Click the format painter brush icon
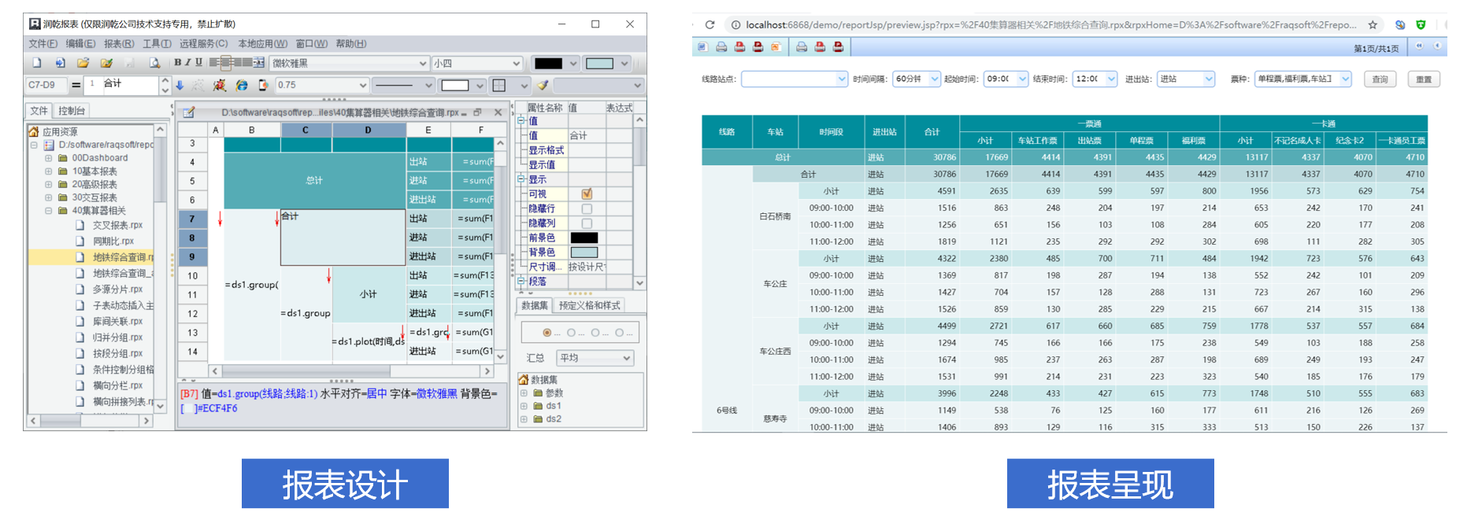1471x527 pixels. click(x=543, y=85)
